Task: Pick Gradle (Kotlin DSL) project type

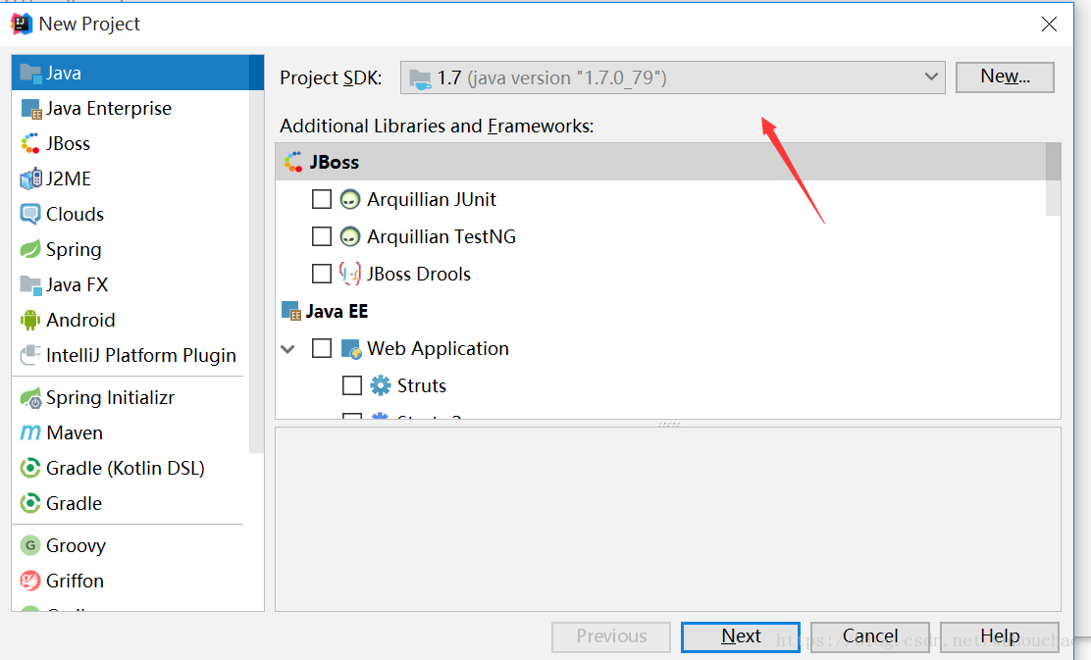Action: click(x=130, y=468)
